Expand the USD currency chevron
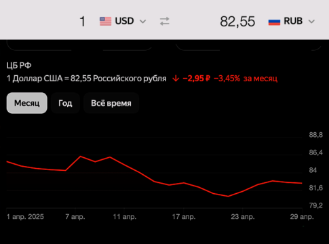This screenshot has width=329, height=244. pos(142,22)
